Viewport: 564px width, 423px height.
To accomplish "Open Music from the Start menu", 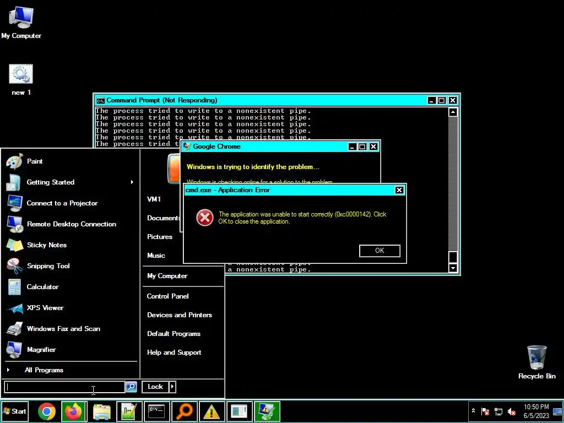I will pos(156,256).
